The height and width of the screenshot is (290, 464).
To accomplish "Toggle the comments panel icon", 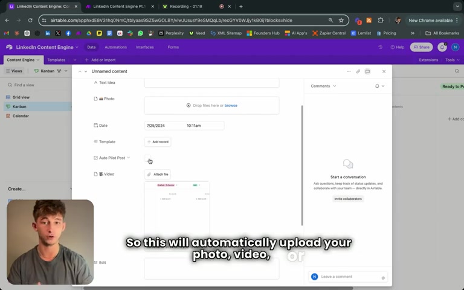I will pos(367,72).
